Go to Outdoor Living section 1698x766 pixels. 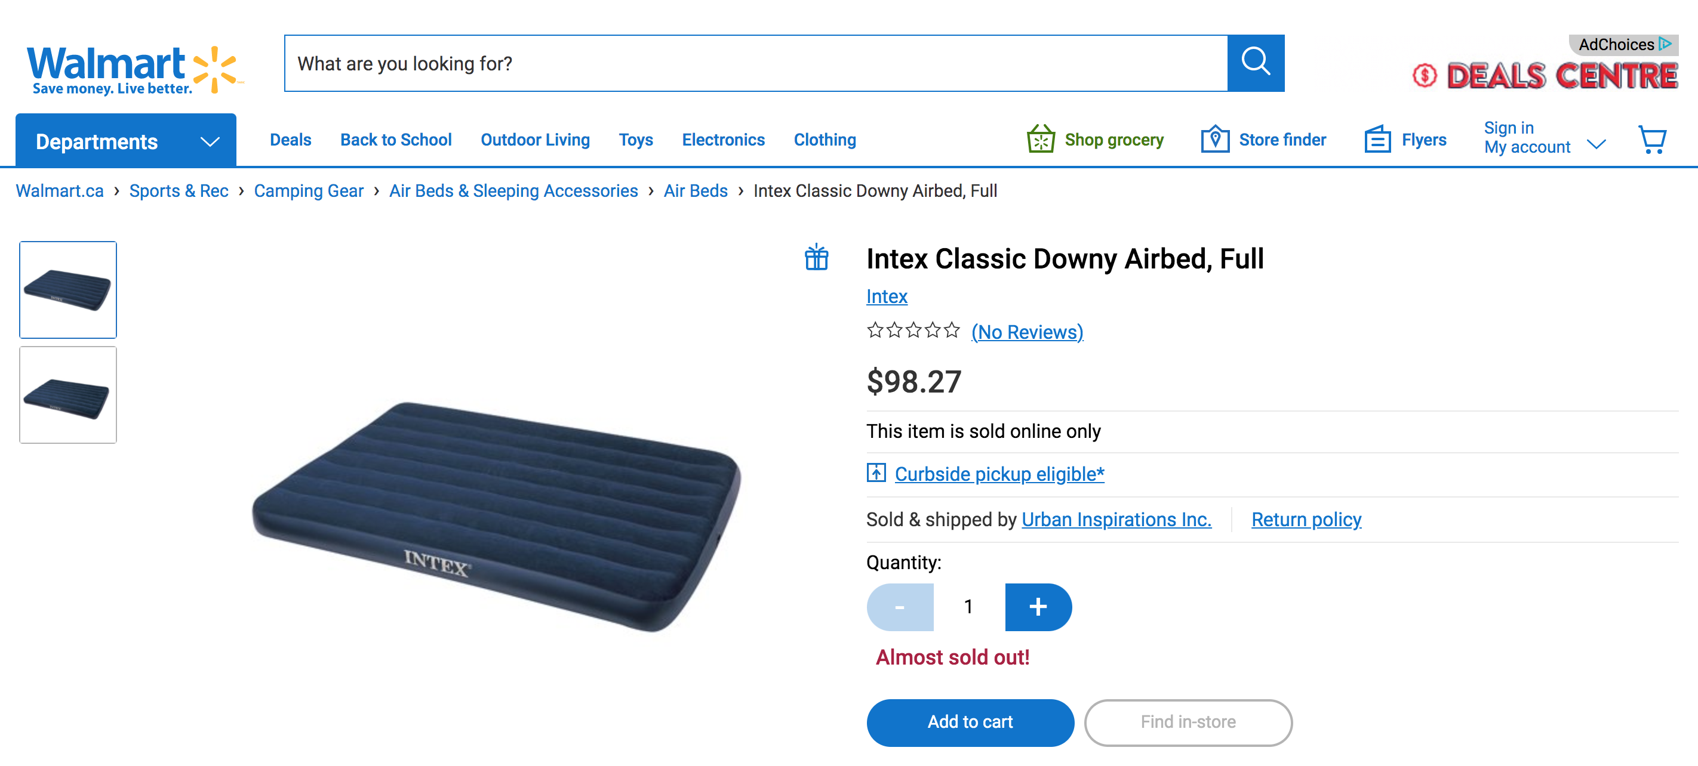point(534,140)
